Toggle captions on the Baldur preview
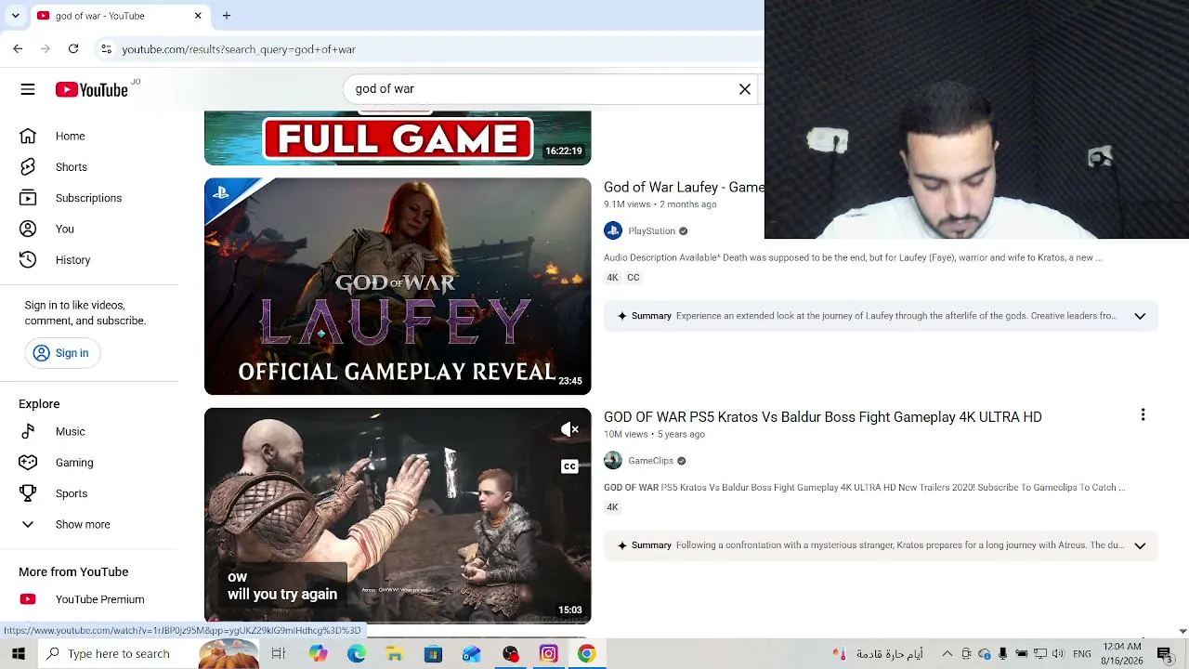Viewport: 1189px width, 669px height. (569, 466)
